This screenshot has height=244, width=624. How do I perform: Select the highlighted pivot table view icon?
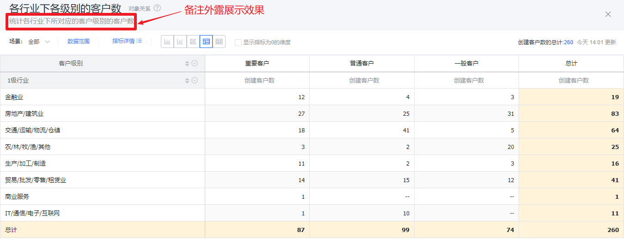point(206,42)
